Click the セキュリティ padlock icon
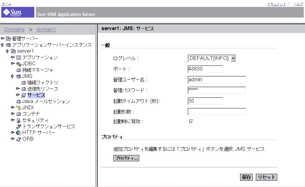The width and height of the screenshot is (305, 187). 19,120
